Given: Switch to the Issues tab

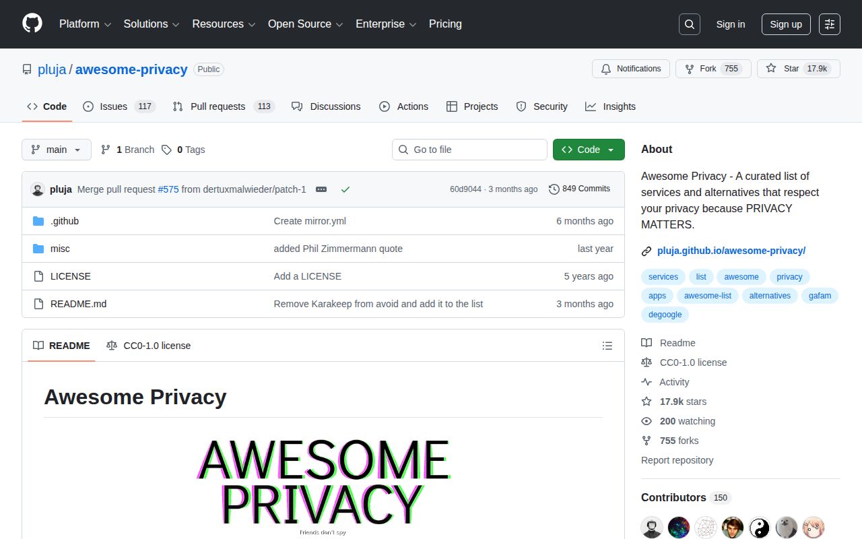Looking at the screenshot, I should pos(112,106).
